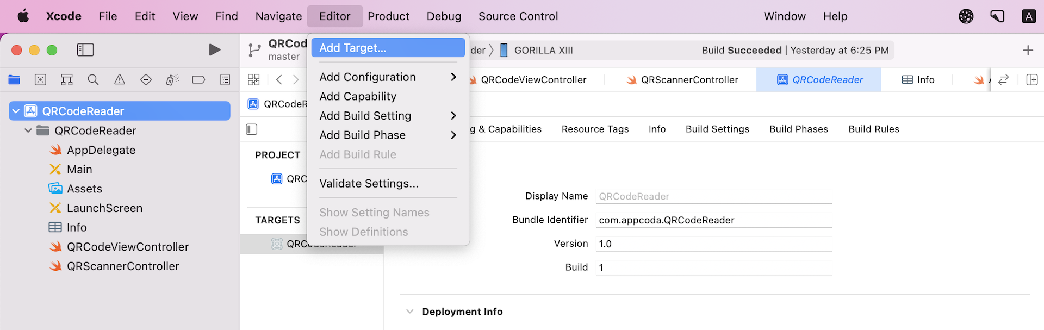Select the Project navigator folder icon

(x=14, y=80)
